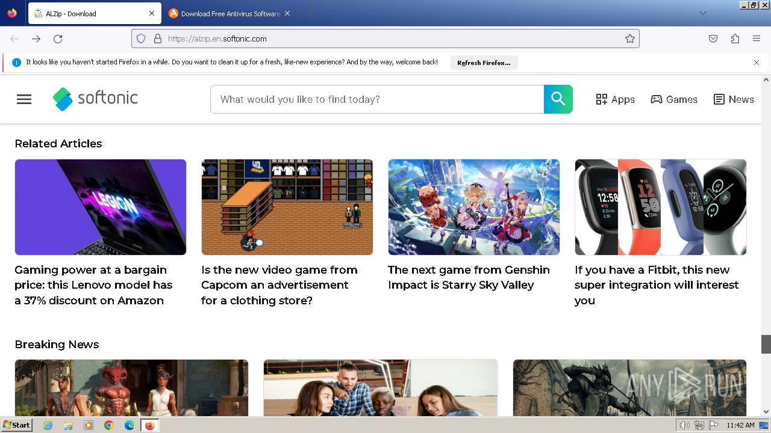771x433 pixels.
Task: Click the Softonic search input field
Action: point(377,99)
